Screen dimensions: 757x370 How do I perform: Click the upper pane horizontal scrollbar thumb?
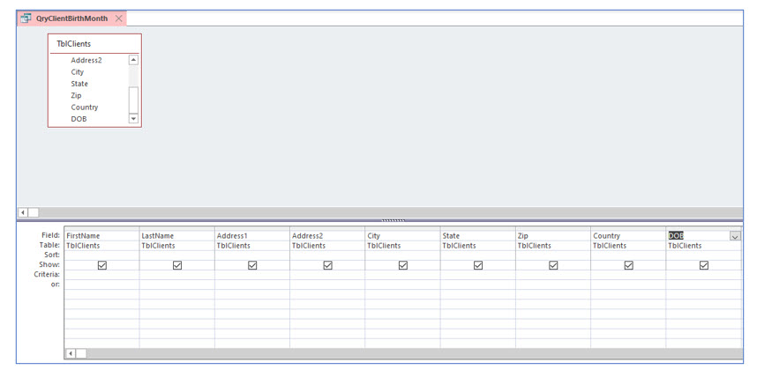(x=34, y=212)
